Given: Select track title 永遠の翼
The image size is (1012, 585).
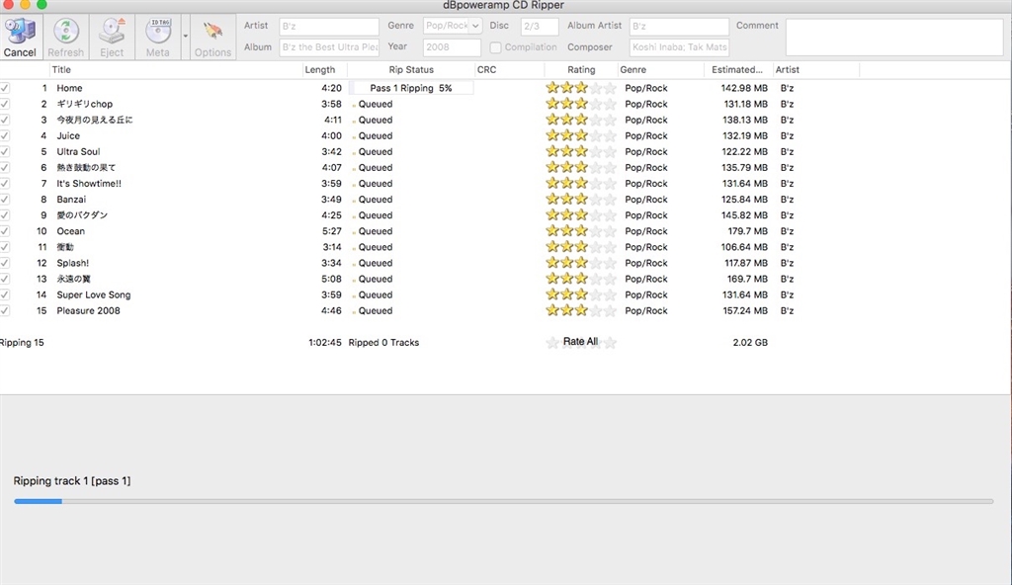Looking at the screenshot, I should click(73, 279).
